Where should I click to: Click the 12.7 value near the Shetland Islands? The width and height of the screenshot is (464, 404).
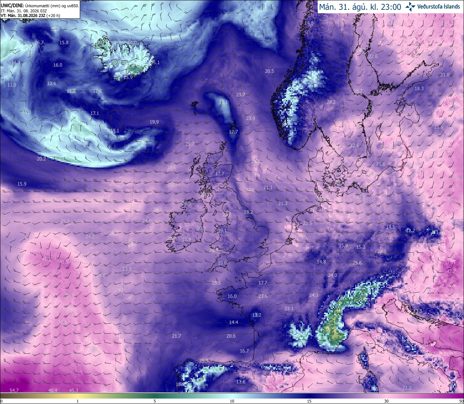[233, 132]
